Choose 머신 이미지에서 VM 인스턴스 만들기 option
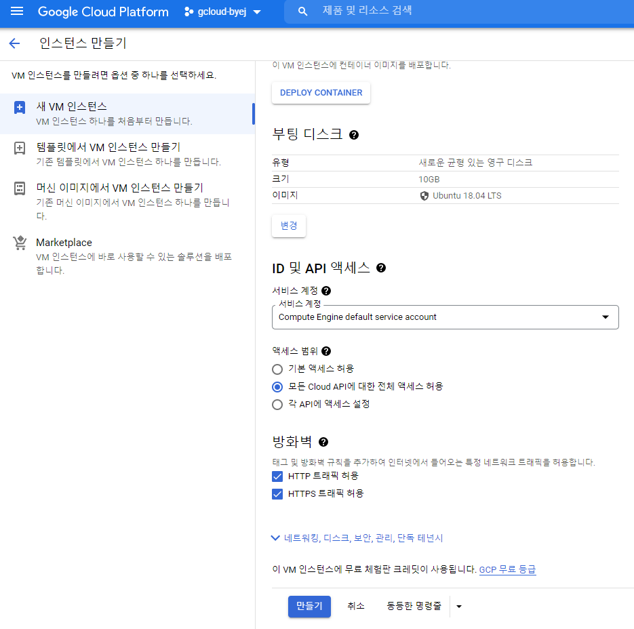The width and height of the screenshot is (634, 629). tap(127, 201)
